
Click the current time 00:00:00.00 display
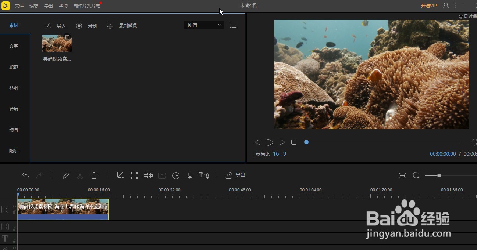443,154
